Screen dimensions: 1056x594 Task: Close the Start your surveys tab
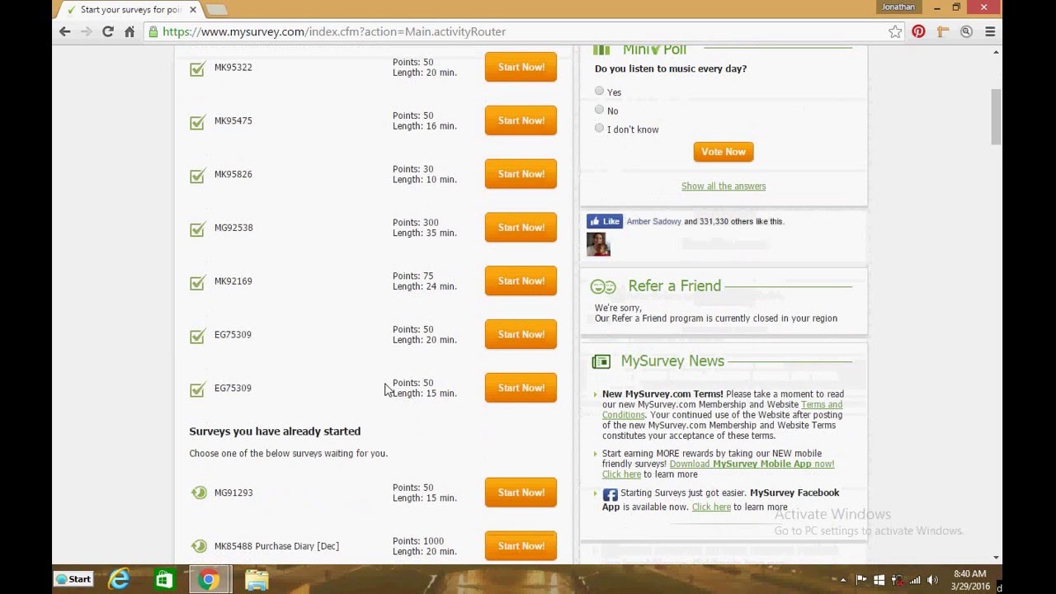193,10
